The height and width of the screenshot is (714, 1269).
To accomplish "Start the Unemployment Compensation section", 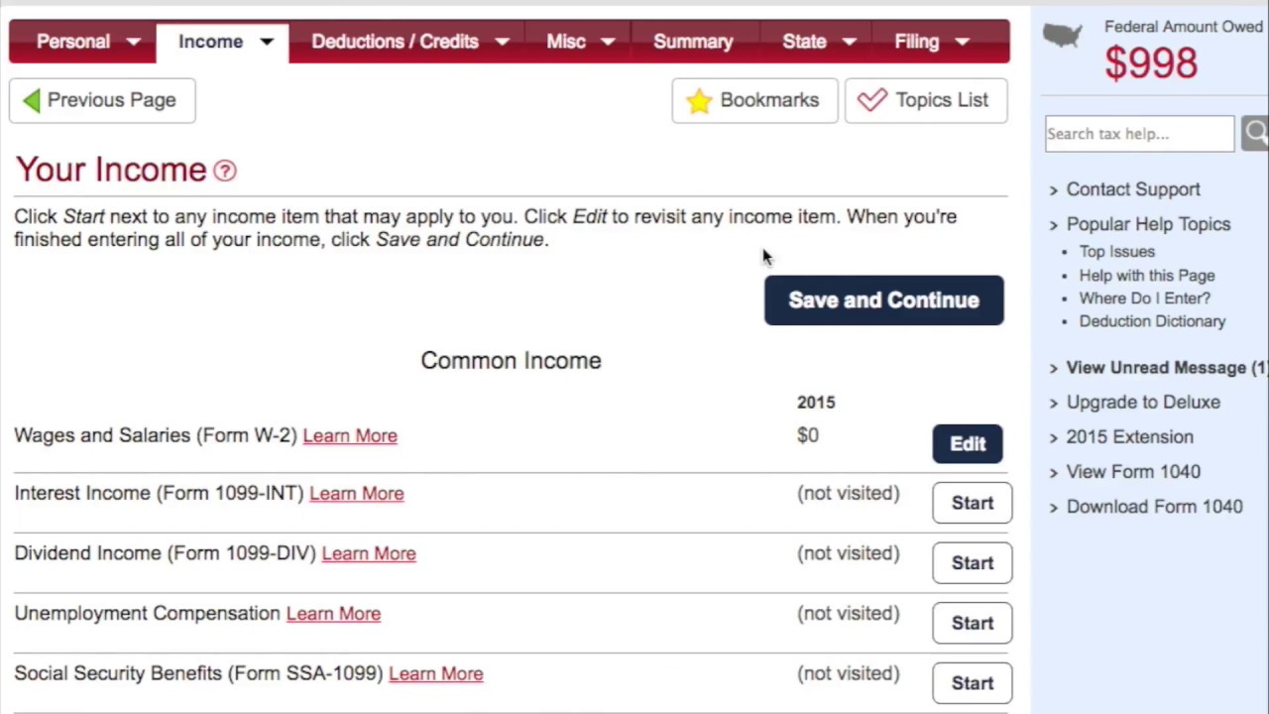I will 972,623.
